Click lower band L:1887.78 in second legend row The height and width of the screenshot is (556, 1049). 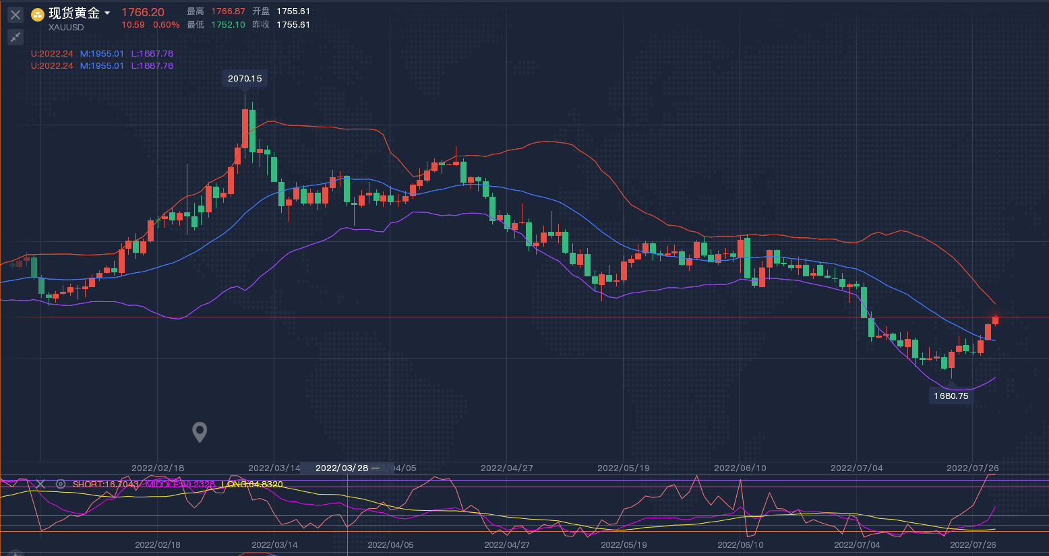(x=152, y=66)
